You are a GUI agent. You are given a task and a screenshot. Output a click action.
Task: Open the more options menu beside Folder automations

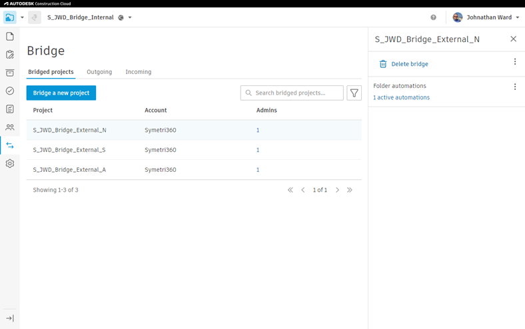point(515,87)
